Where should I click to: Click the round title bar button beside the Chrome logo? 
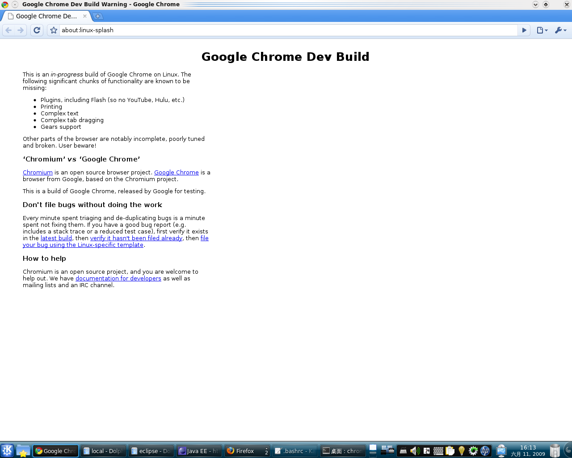click(x=15, y=4)
